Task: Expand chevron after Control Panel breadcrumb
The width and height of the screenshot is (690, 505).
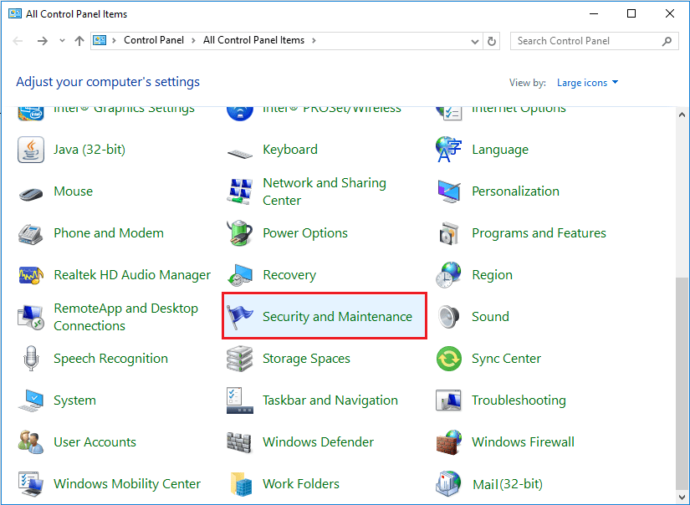Action: [x=193, y=40]
